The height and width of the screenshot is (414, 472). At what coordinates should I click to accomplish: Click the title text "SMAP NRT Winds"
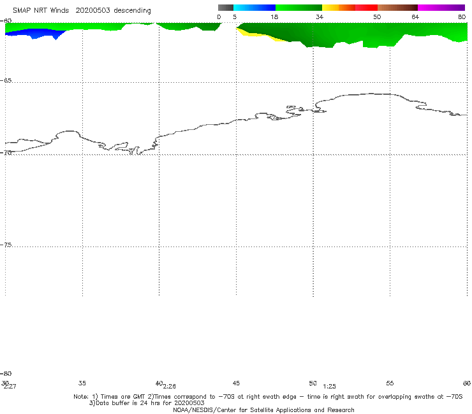(41, 11)
